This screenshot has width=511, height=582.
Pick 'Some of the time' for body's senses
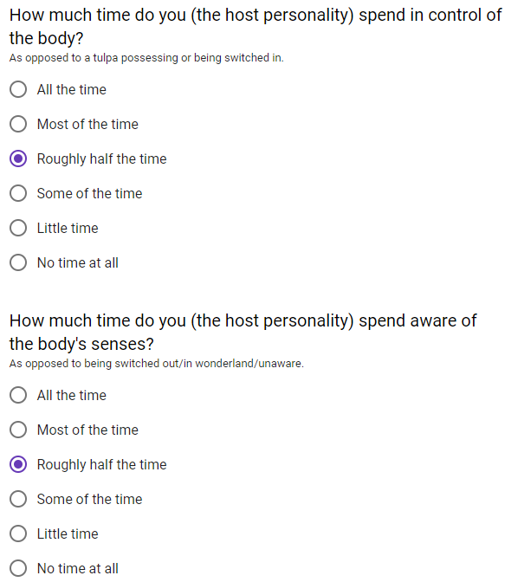[18, 499]
